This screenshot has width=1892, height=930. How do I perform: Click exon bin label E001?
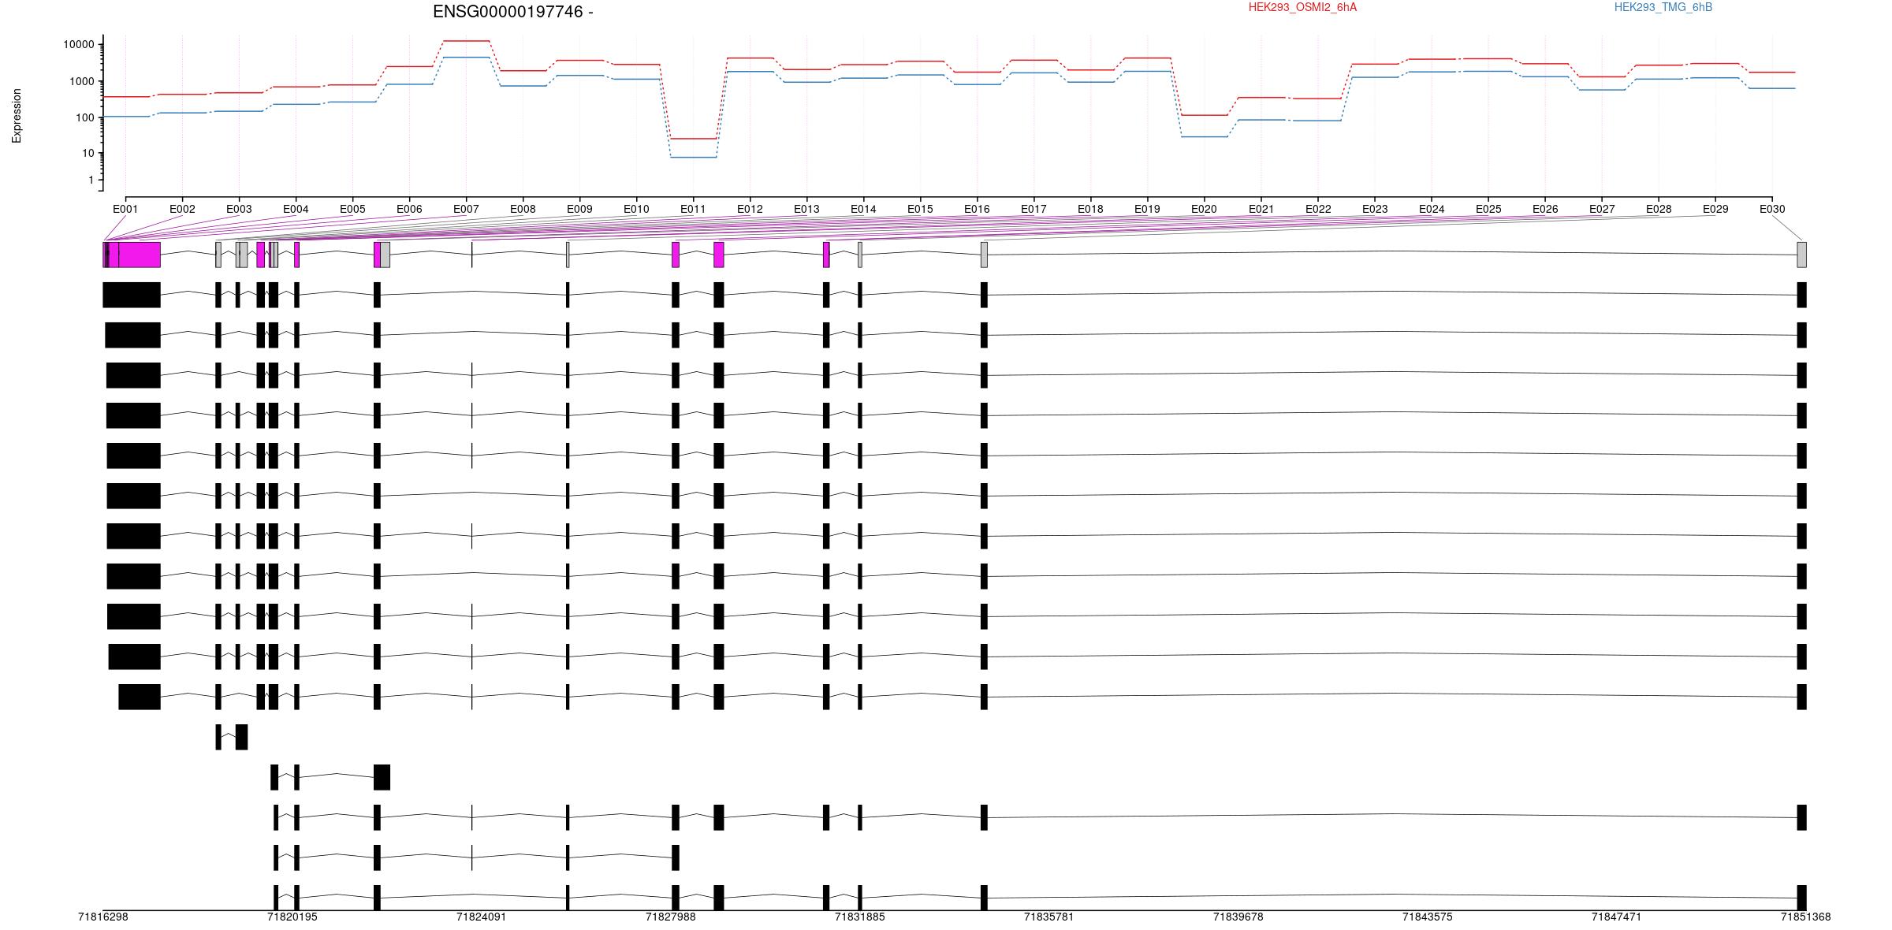coord(125,209)
